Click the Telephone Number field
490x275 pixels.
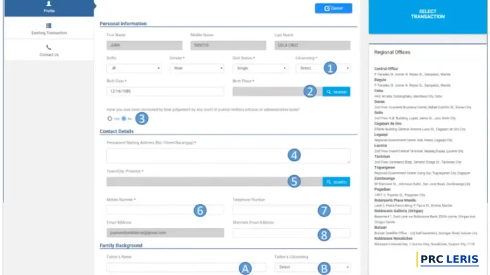[291, 210]
